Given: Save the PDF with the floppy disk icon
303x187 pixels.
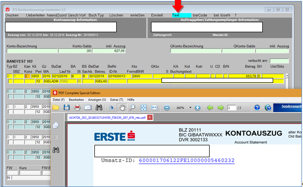Looking at the screenshot, I should (67, 108).
